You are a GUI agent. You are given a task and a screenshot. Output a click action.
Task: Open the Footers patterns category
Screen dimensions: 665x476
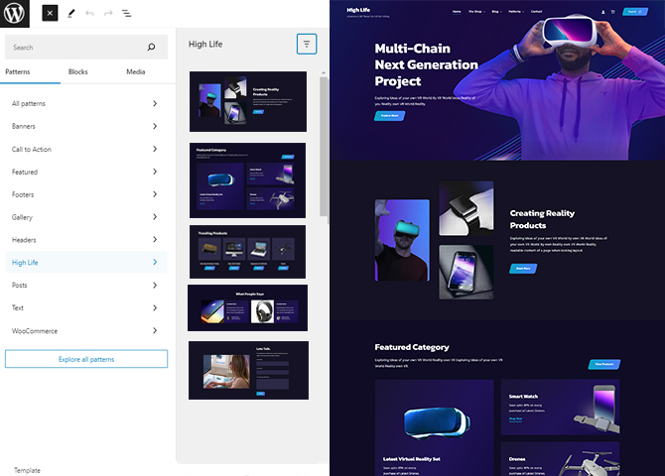point(83,194)
